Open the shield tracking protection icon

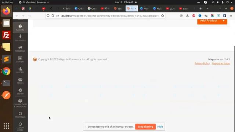pos(48,16)
